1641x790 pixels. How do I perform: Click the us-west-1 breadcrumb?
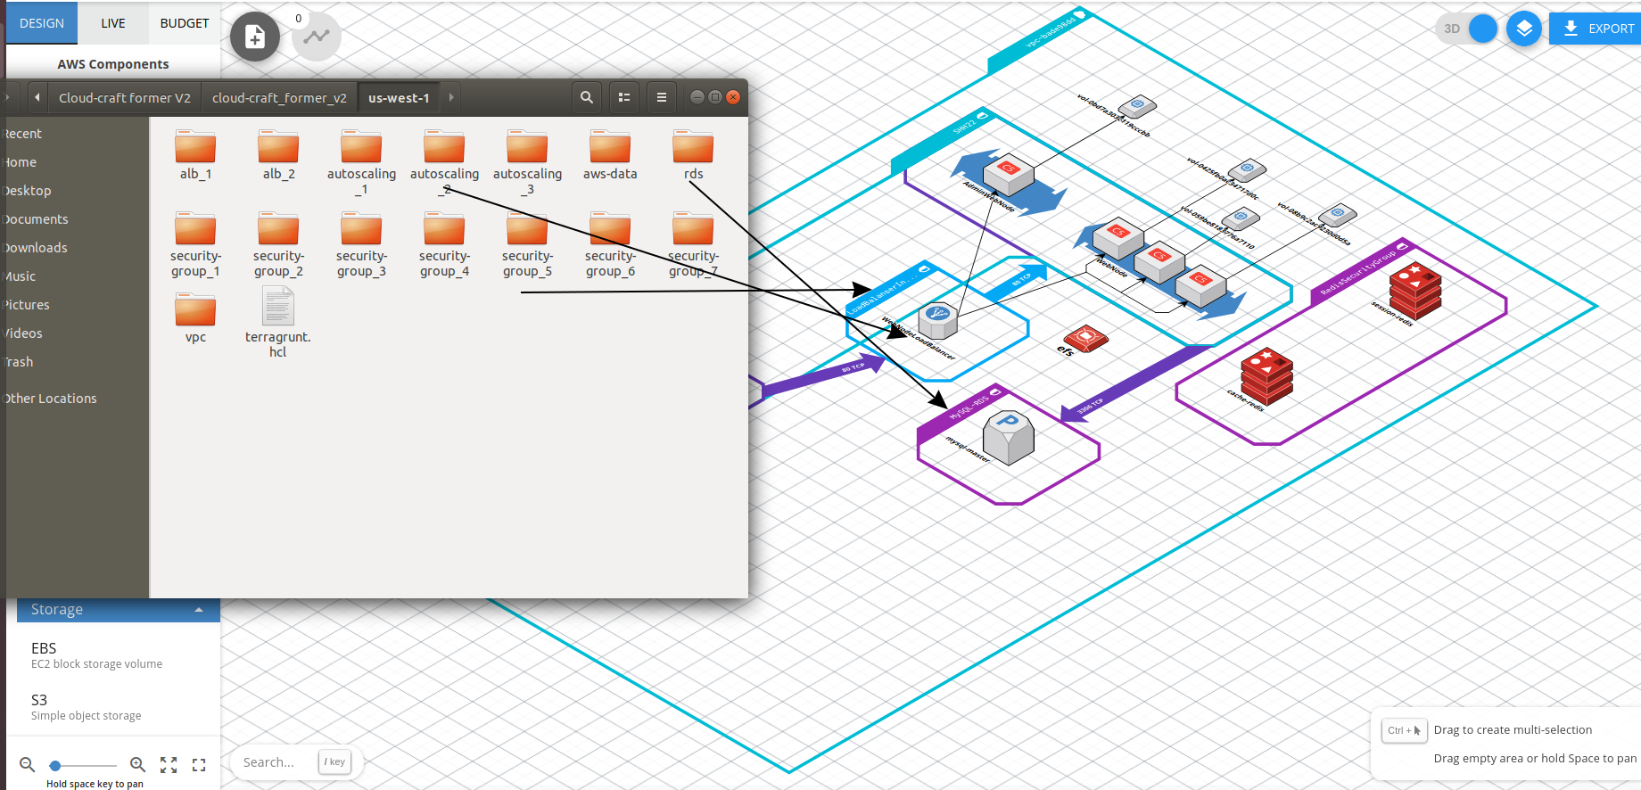(399, 97)
